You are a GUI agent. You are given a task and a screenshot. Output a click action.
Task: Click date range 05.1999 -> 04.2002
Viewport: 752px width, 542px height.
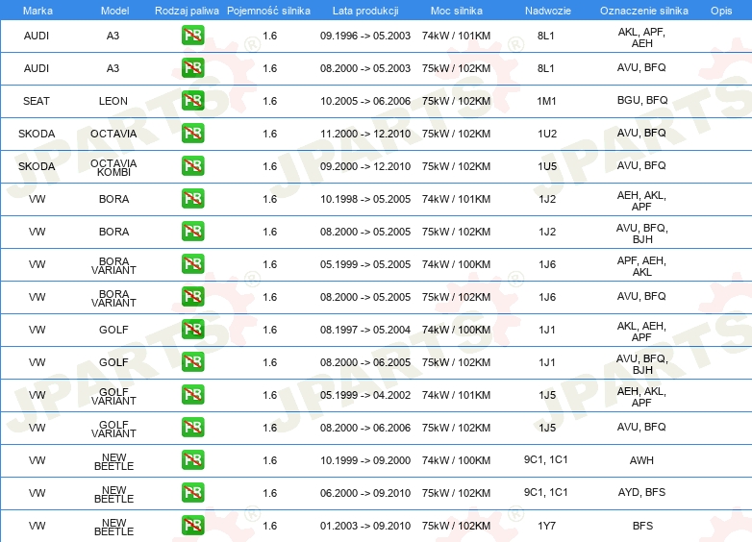pyautogui.click(x=365, y=395)
